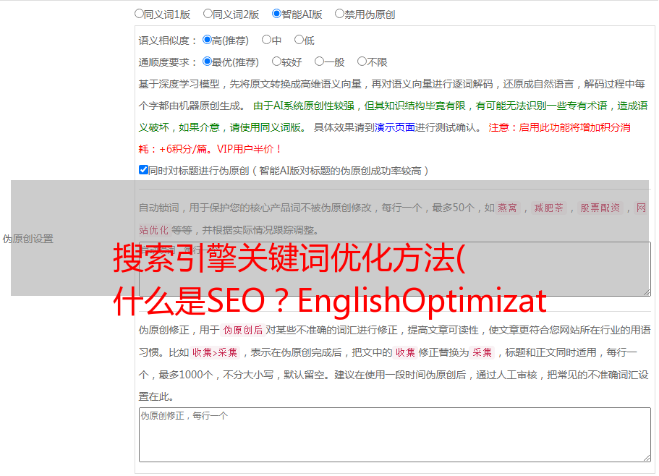Select 不限 for 通顺度要求
The height and width of the screenshot is (476, 659).
(362, 61)
